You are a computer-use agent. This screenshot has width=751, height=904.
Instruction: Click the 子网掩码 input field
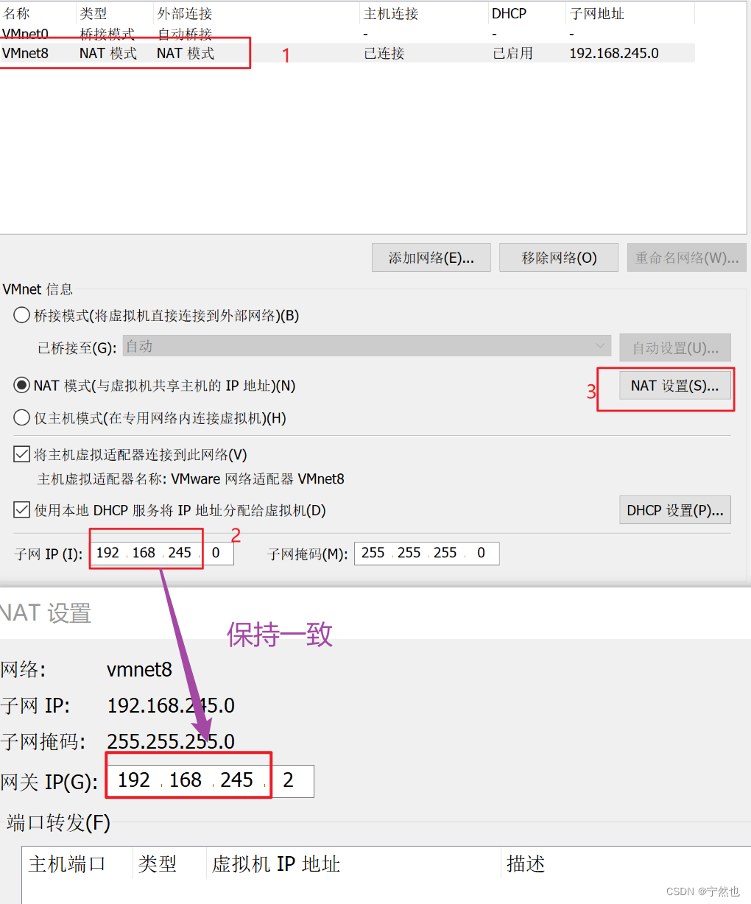click(427, 553)
